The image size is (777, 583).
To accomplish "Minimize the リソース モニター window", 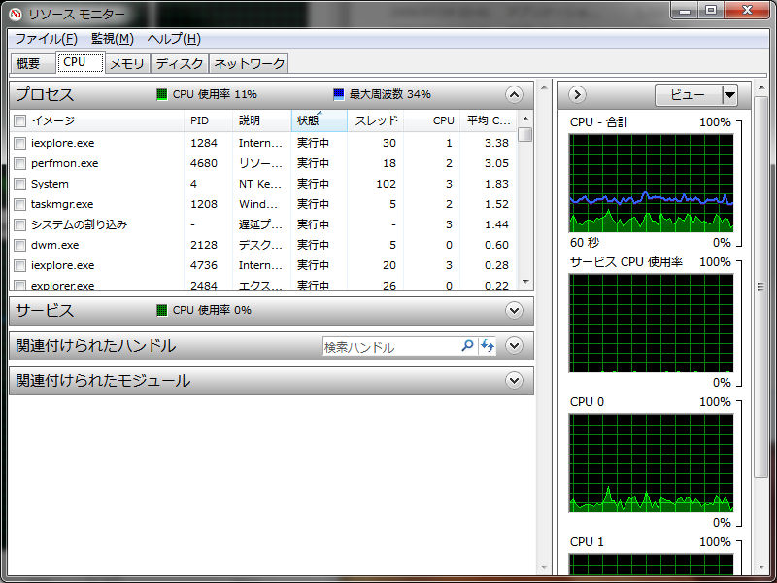I will click(685, 11).
